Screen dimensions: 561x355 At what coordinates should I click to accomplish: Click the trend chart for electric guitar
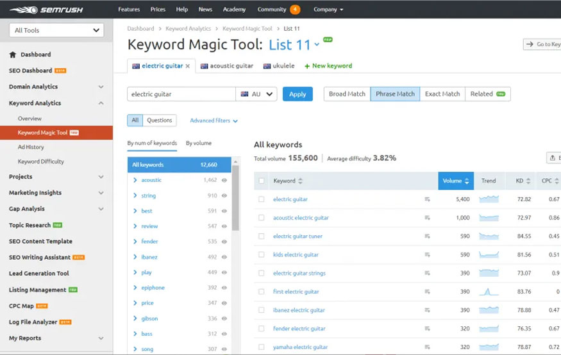[489, 199]
